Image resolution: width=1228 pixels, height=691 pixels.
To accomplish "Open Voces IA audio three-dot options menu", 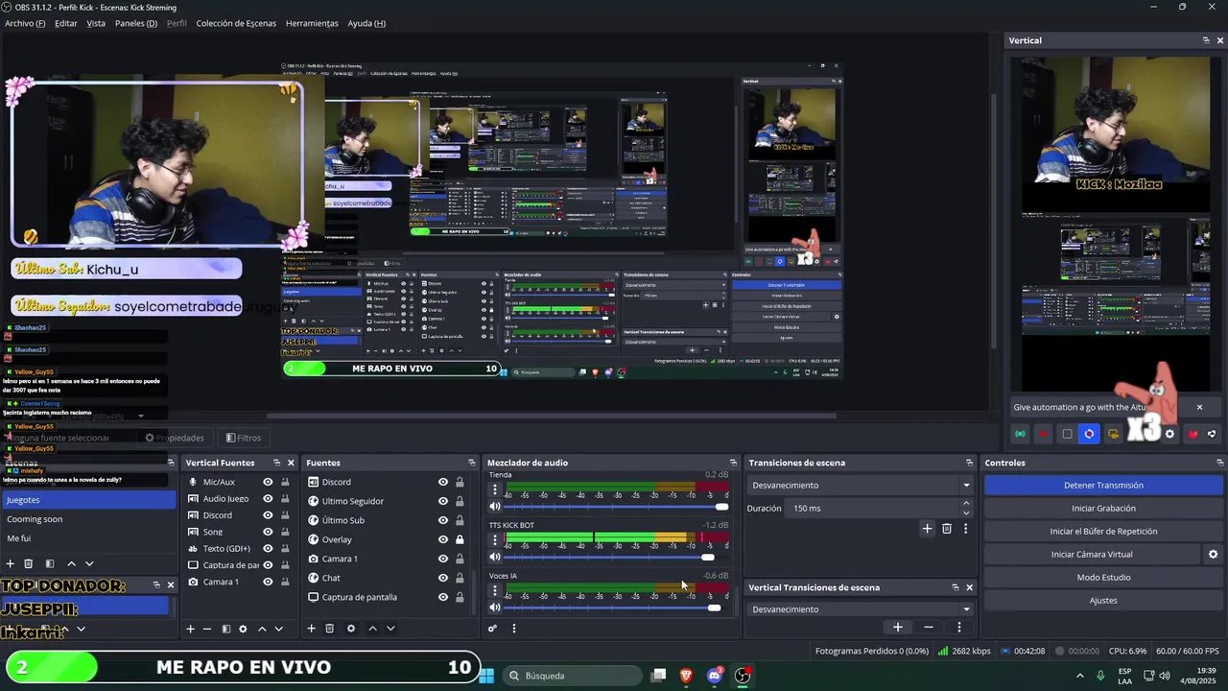I will click(x=495, y=591).
